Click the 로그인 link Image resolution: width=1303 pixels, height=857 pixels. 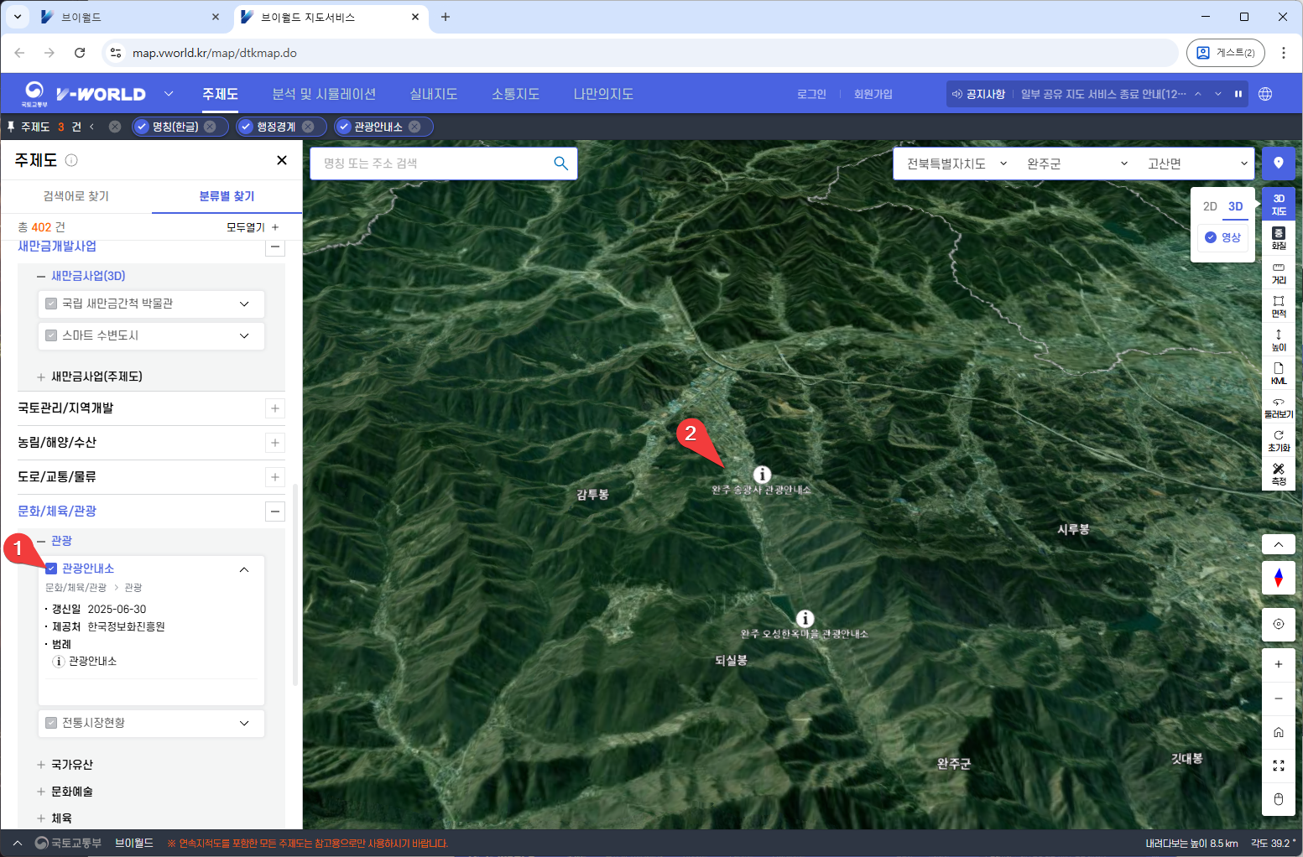(x=811, y=94)
